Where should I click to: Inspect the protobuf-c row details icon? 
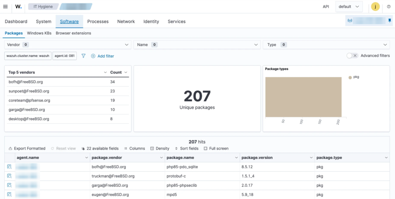[x=9, y=176]
